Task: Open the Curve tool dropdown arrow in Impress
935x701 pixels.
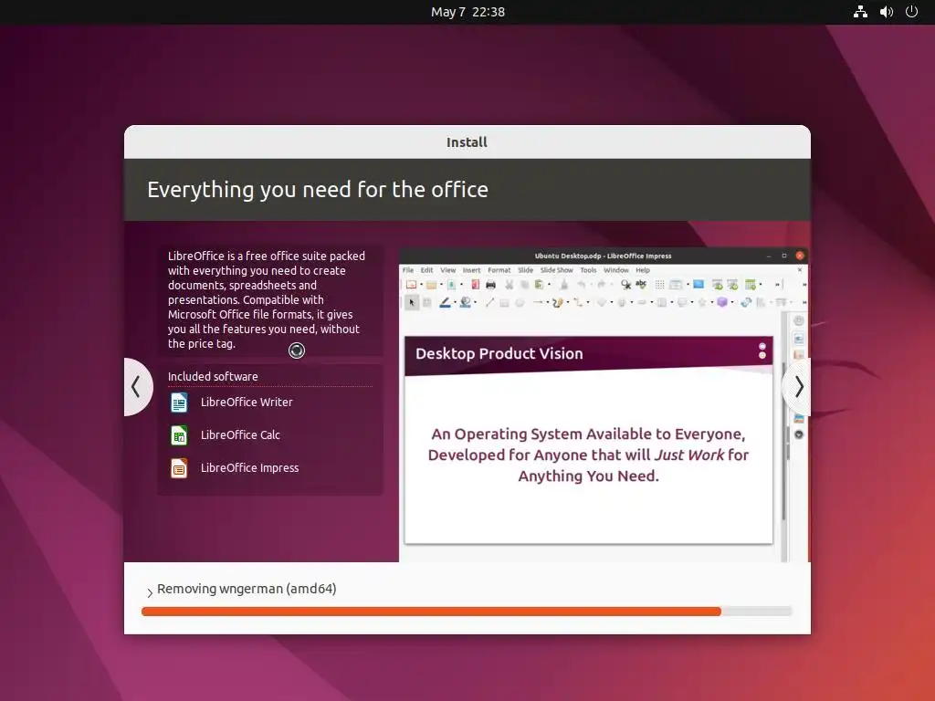Action: (x=568, y=302)
